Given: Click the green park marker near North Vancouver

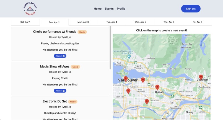Looking at the screenshot, I should 136,62.
